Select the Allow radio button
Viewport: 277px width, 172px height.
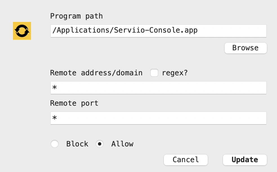tap(100, 144)
